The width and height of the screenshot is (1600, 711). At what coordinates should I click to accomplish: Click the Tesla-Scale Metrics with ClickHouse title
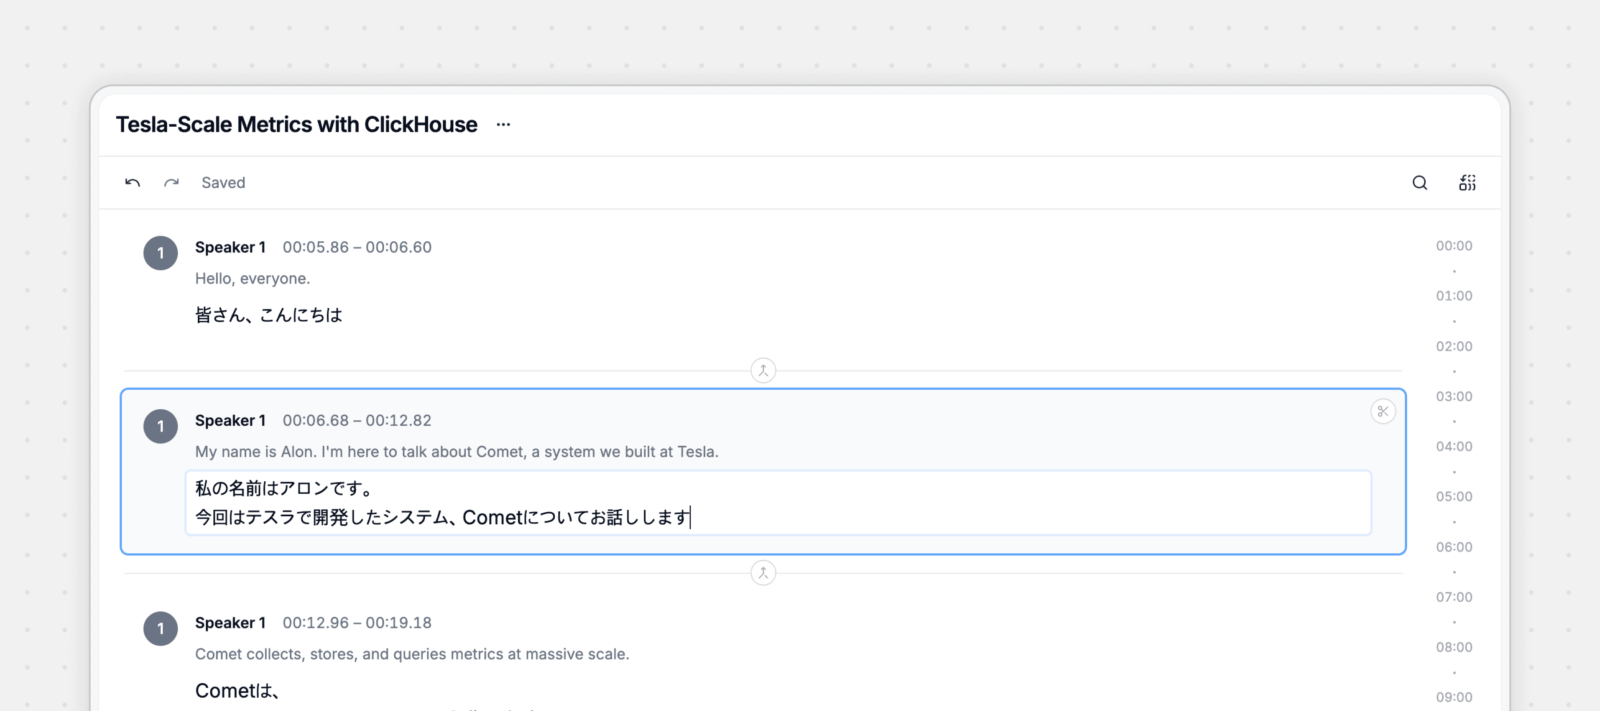click(296, 125)
